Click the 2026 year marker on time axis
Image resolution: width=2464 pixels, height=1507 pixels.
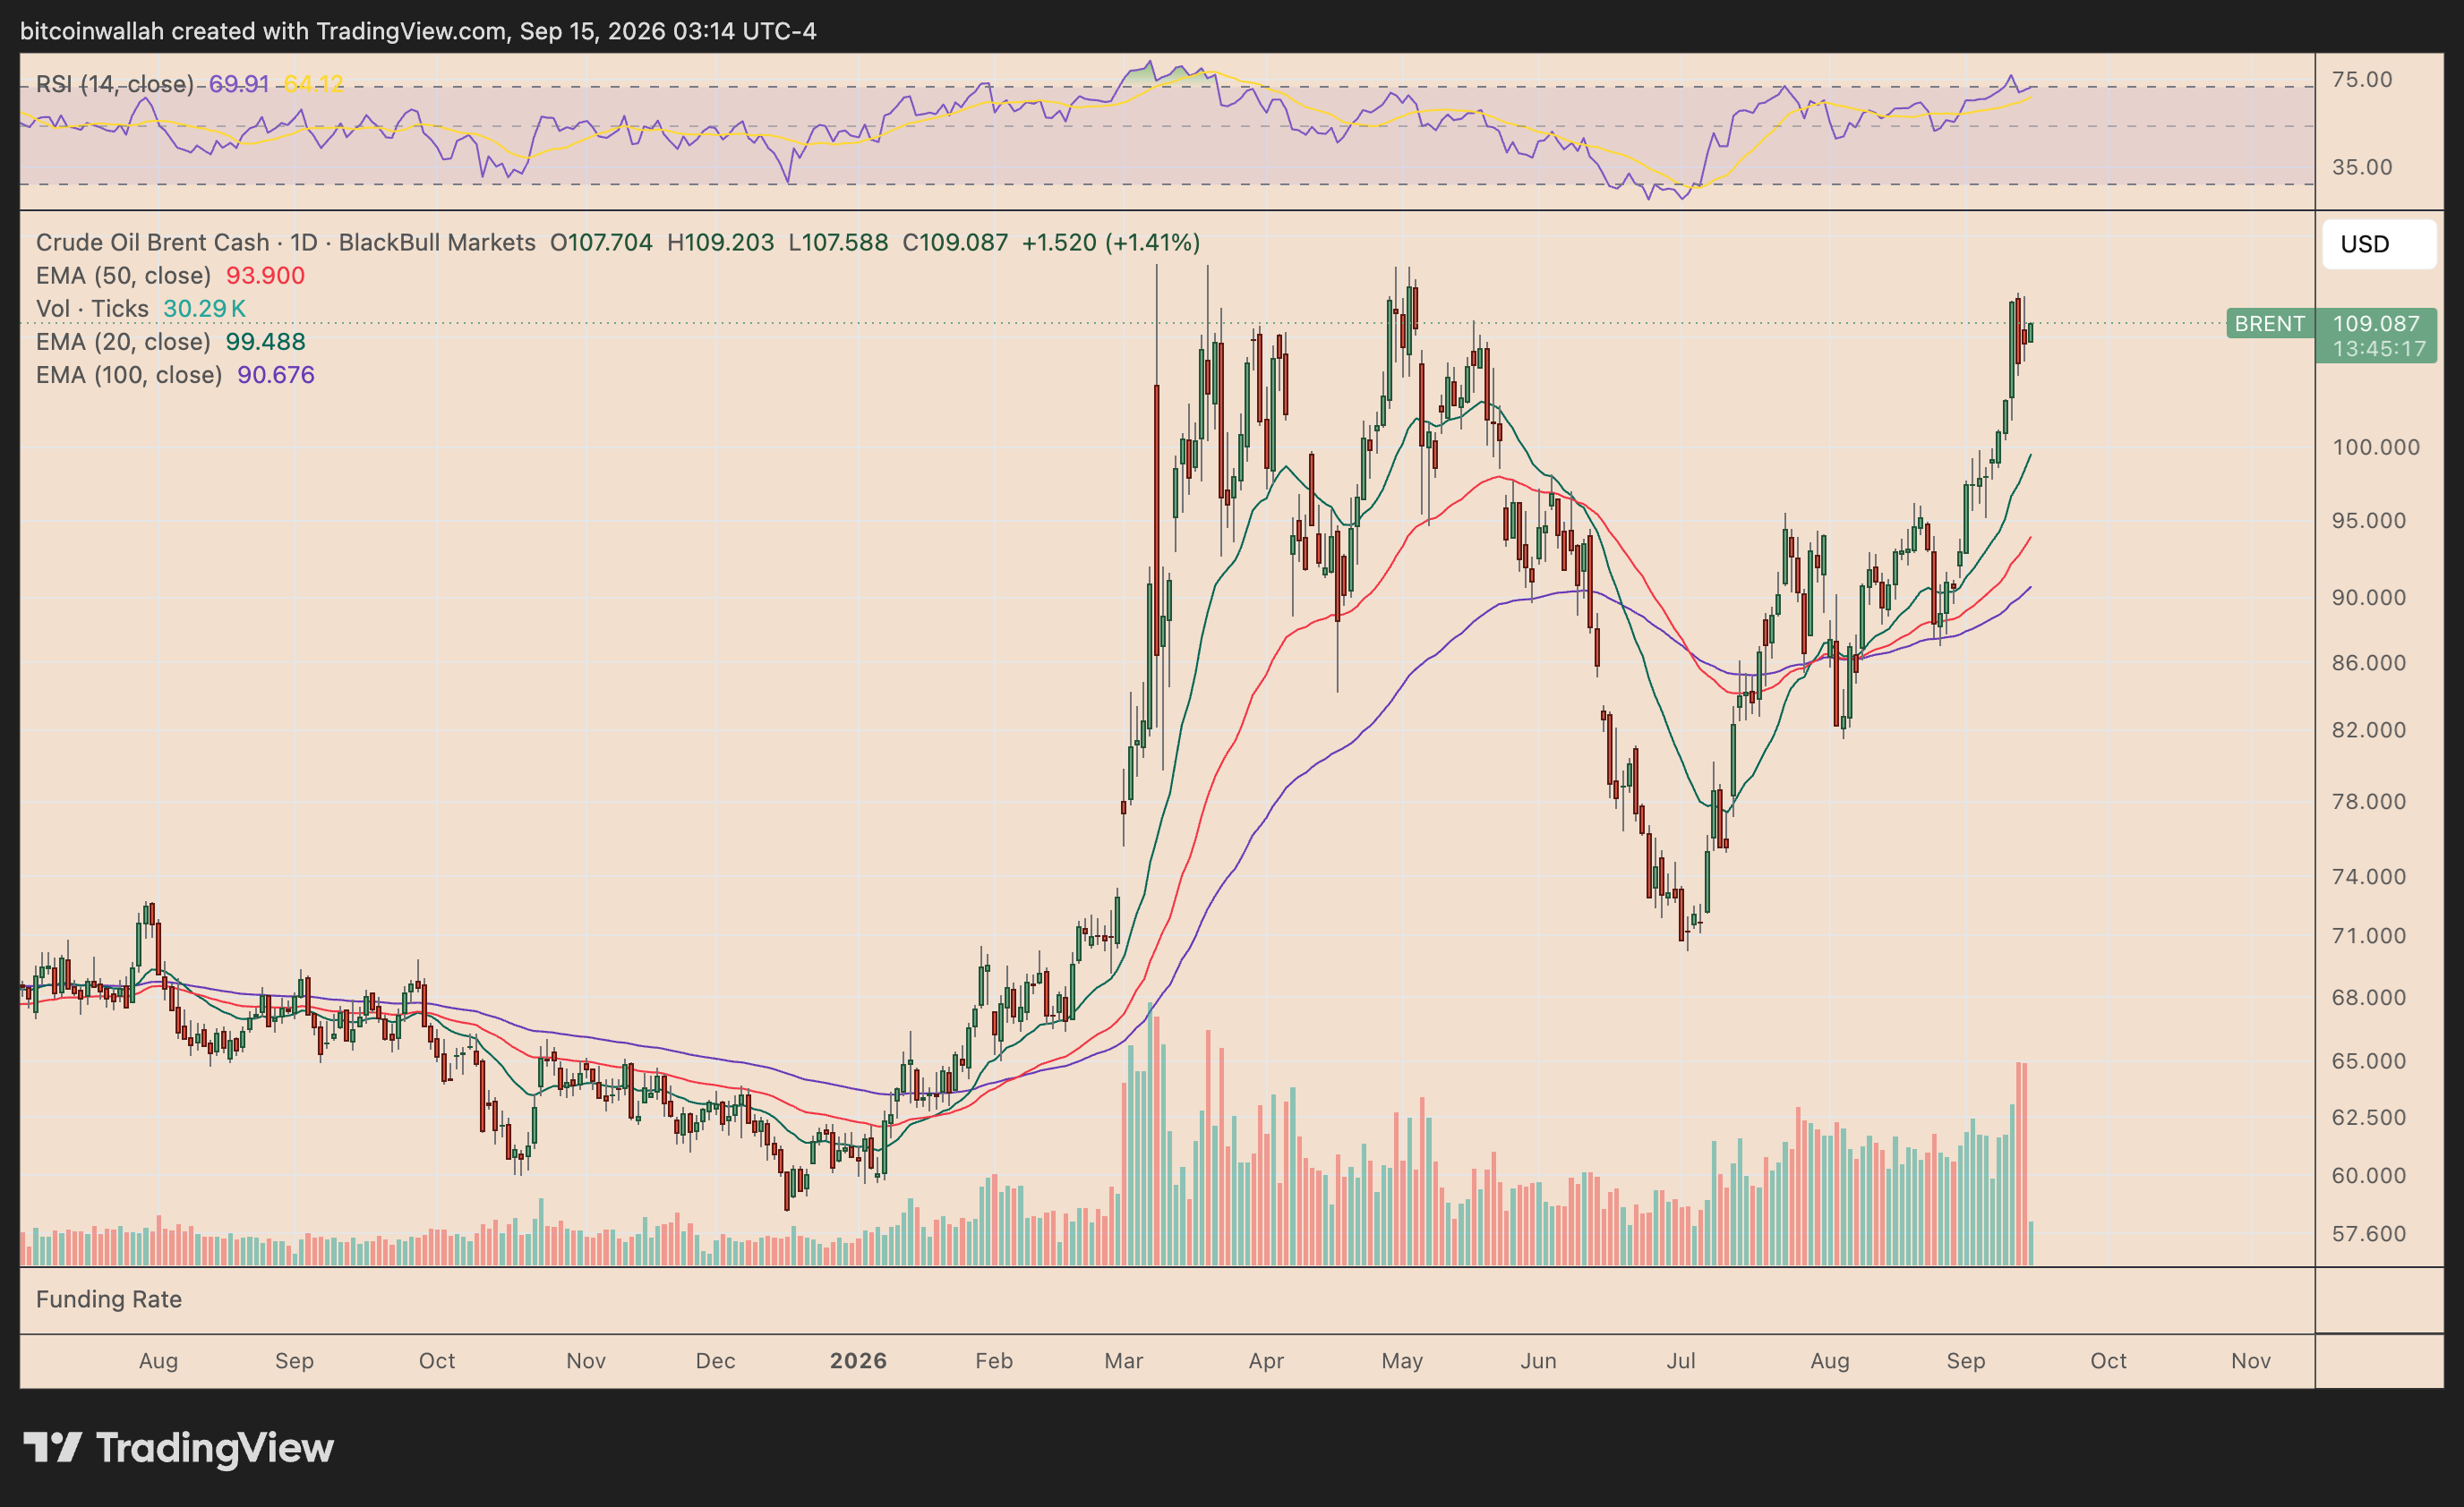click(858, 1360)
